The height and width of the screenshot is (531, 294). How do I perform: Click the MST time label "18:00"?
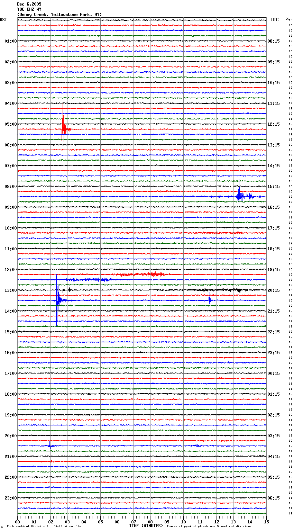point(11,394)
